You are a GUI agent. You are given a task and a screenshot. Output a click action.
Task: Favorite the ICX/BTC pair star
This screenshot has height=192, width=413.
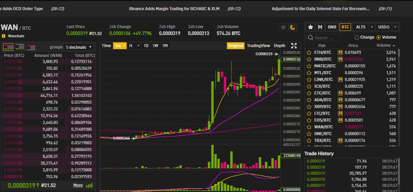309,86
